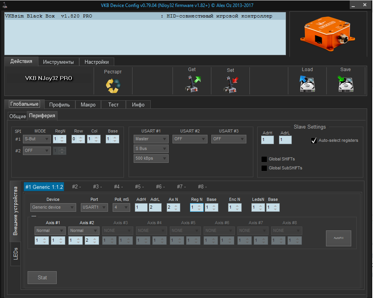Image resolution: width=373 pixels, height=298 pixels.
Task: Open USART #3 OFF dropdown
Action: click(x=228, y=139)
